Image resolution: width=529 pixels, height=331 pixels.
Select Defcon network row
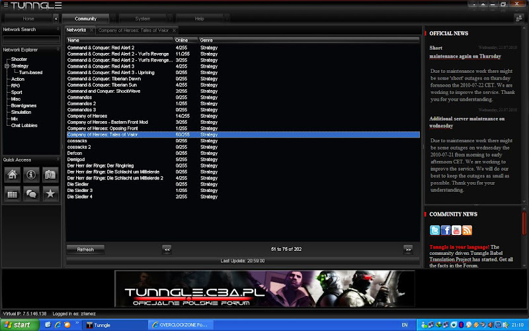pos(243,153)
